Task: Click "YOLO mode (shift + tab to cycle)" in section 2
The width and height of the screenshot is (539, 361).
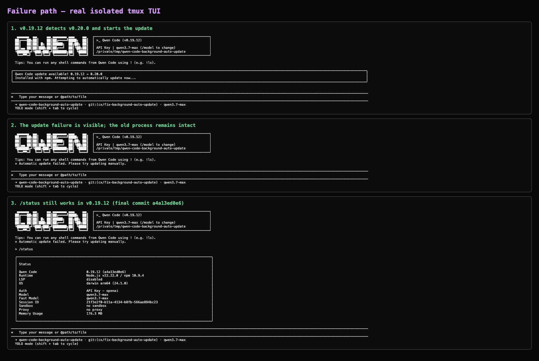Action: pos(47,186)
